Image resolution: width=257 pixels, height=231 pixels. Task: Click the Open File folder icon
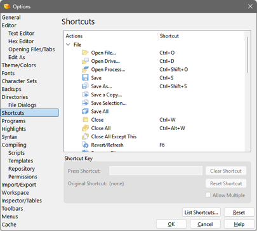pyautogui.click(x=85, y=53)
